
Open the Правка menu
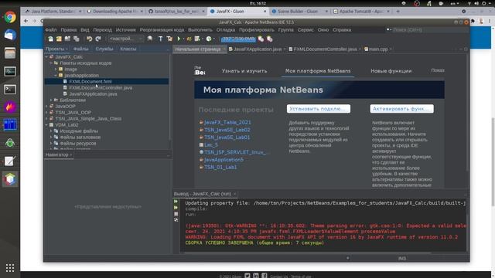tap(69, 30)
